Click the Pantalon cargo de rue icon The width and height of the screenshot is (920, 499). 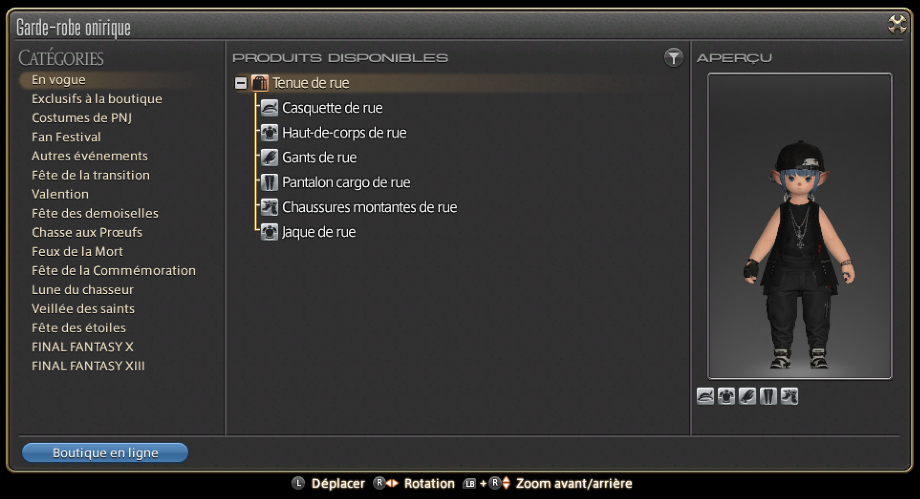click(x=269, y=182)
